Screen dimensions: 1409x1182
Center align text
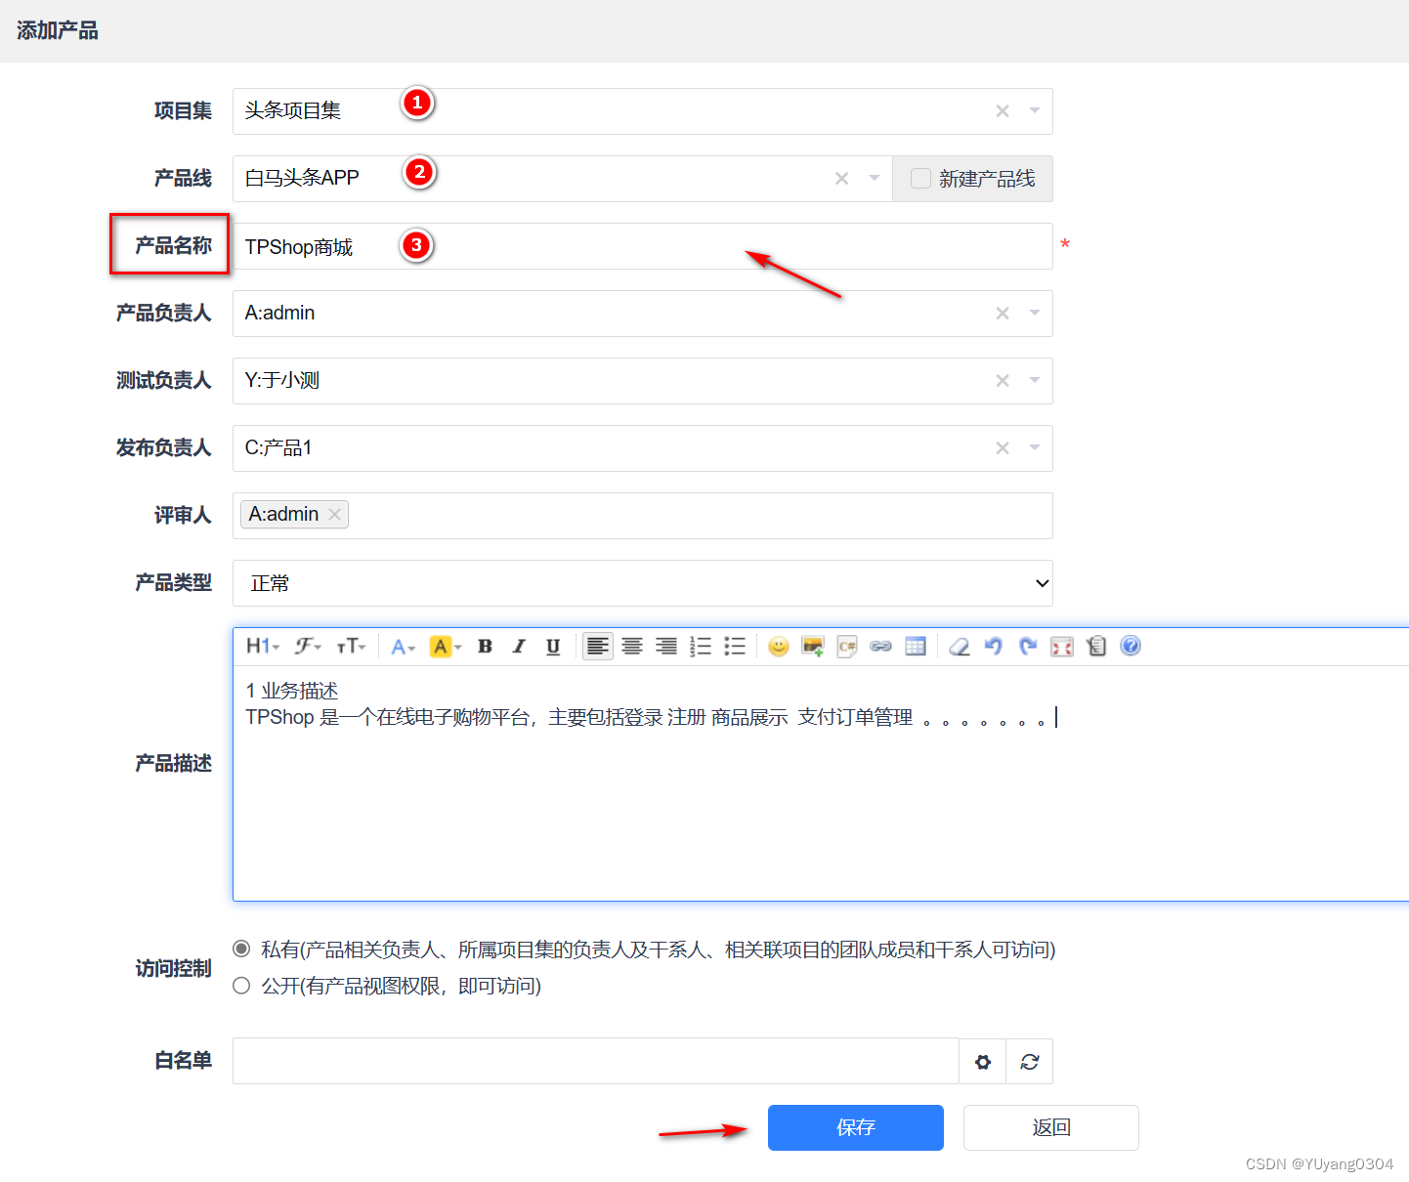pyautogui.click(x=632, y=646)
